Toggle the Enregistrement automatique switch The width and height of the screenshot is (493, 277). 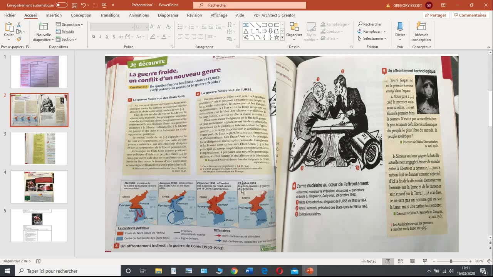[62, 5]
